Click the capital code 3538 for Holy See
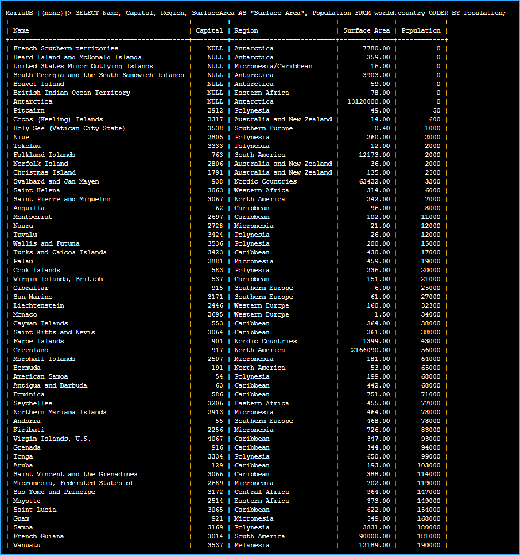Screen dimensions: 520x555 point(216,128)
